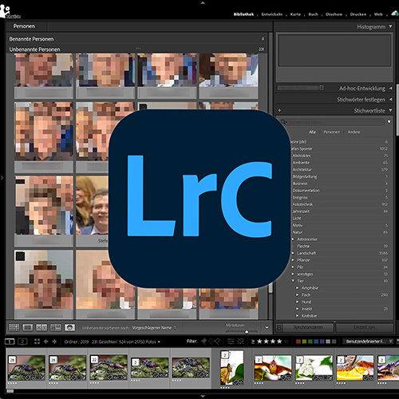Open the Web module
The height and width of the screenshot is (399, 399).
pos(378,14)
